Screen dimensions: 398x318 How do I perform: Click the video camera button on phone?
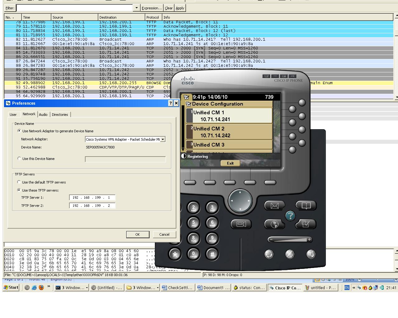(x=241, y=224)
